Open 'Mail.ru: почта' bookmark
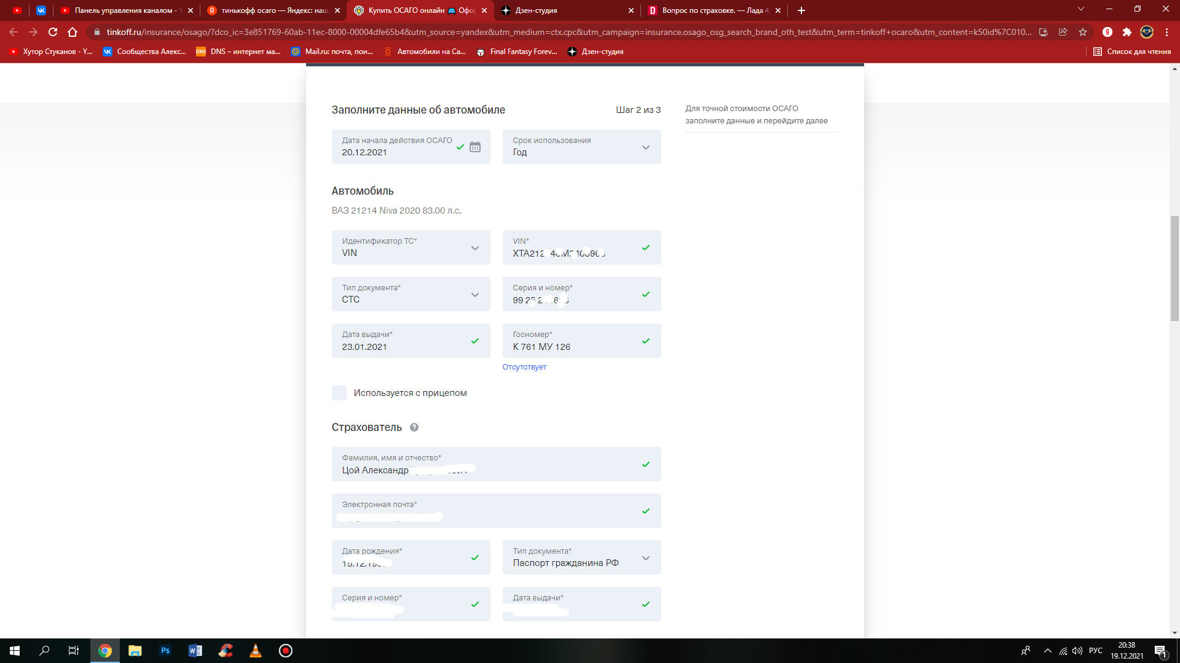Viewport: 1180px width, 663px height. (x=332, y=52)
